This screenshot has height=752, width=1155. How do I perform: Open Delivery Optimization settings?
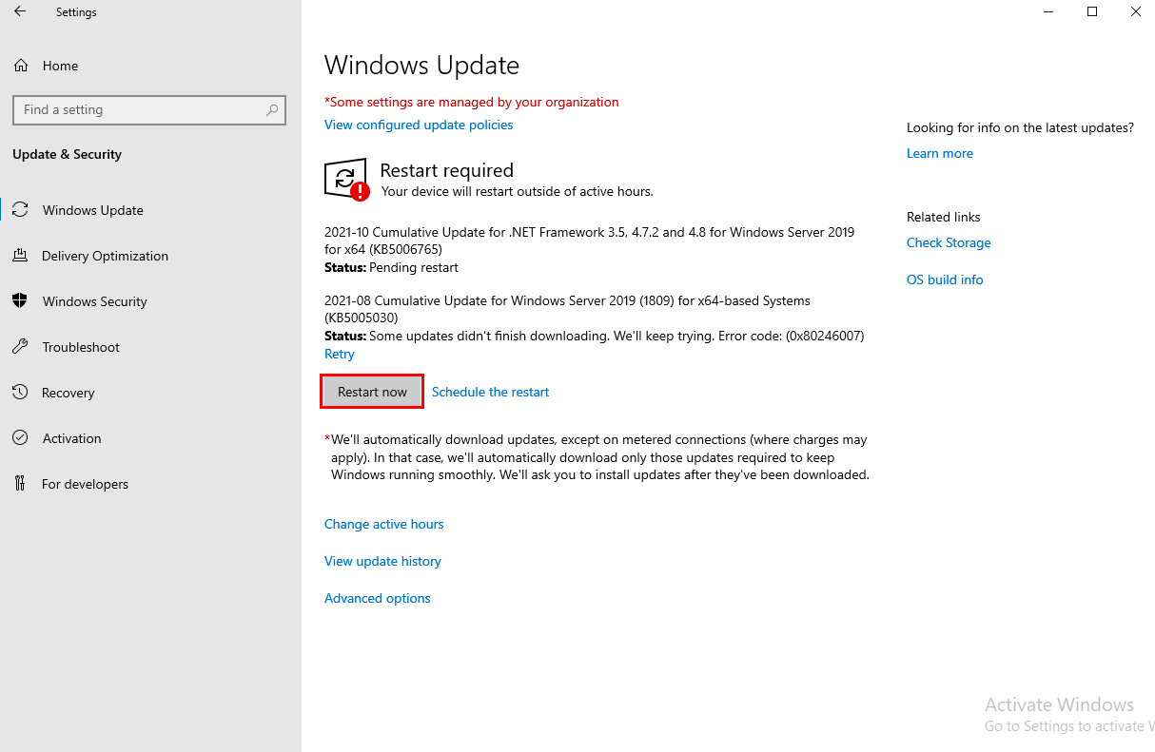pyautogui.click(x=105, y=256)
